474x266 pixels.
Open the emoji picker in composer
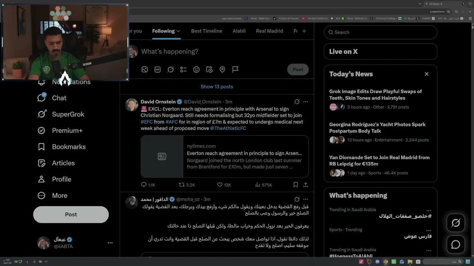[196, 69]
